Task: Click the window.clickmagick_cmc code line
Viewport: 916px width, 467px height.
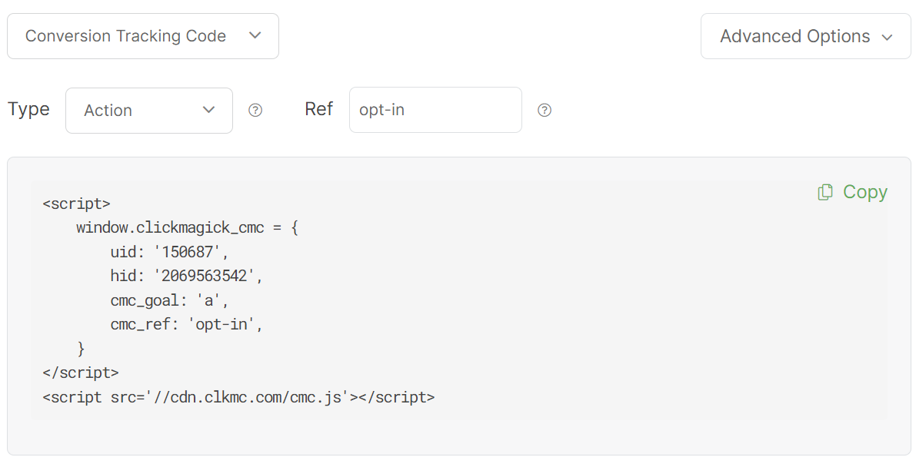Action: 186,228
